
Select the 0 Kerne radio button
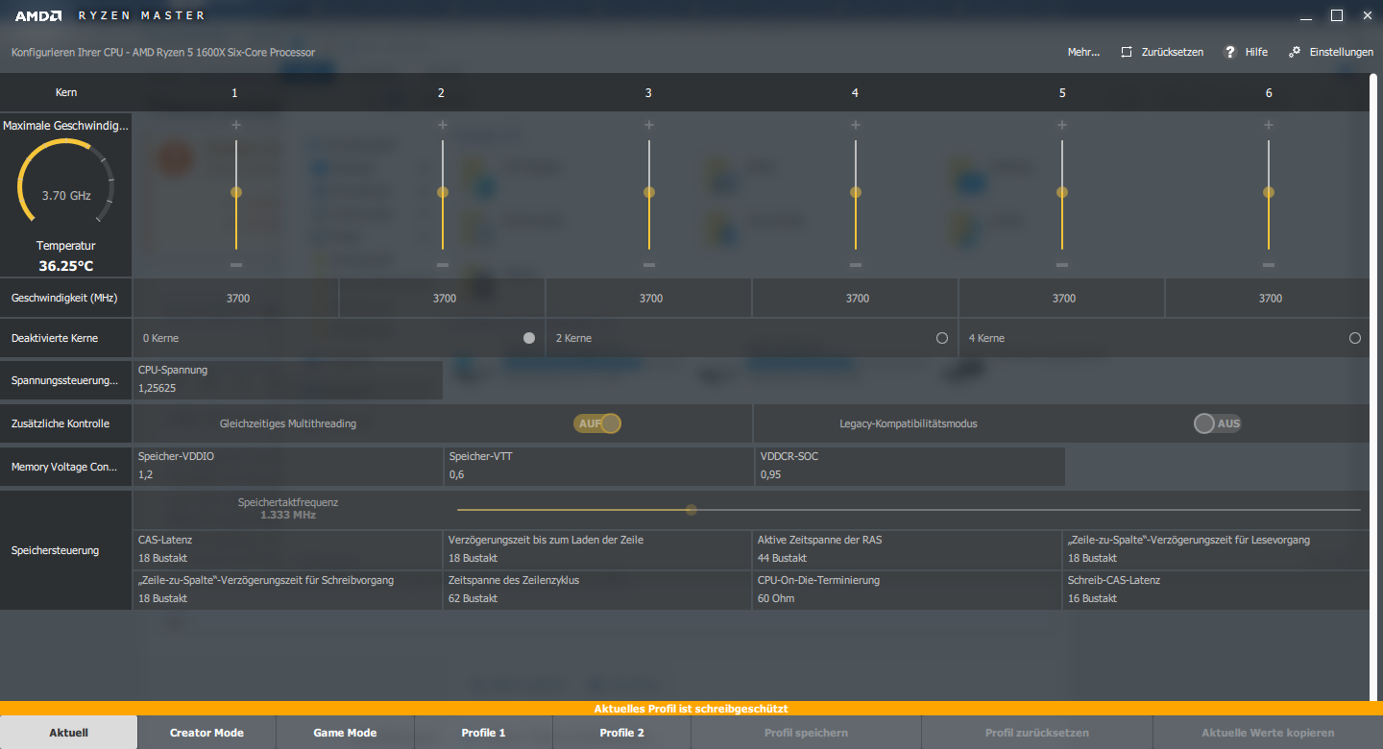(529, 338)
